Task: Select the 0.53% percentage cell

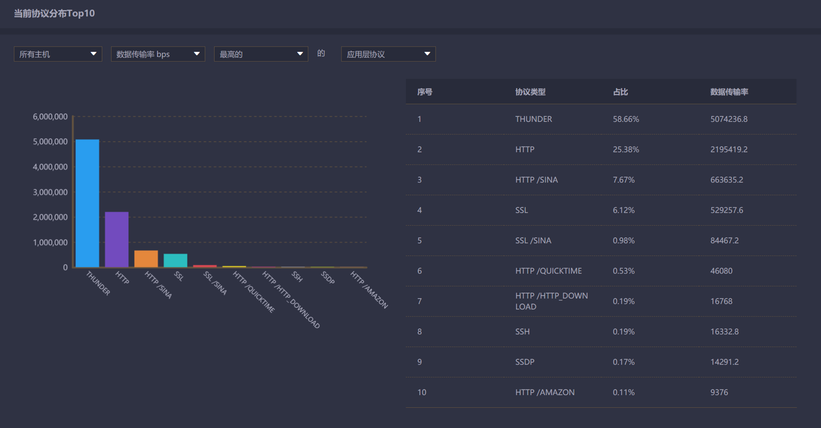Action: pos(624,271)
